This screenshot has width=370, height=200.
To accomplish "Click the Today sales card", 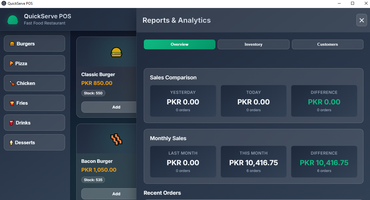I will [253, 101].
